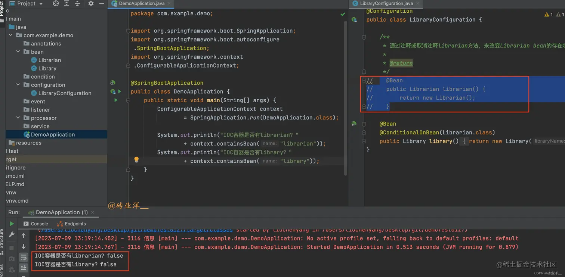Viewport: 565px width, 277px height.
Task: Click @return tag in Javadoc
Action: [x=401, y=63]
